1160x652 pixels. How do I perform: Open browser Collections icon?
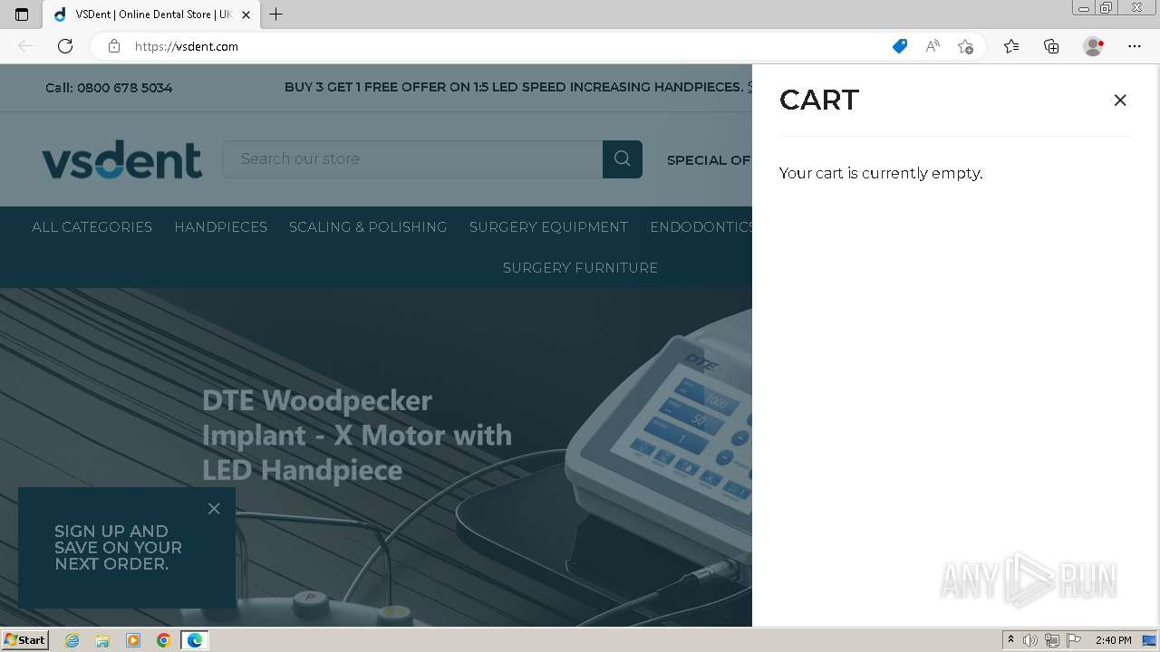click(1051, 46)
